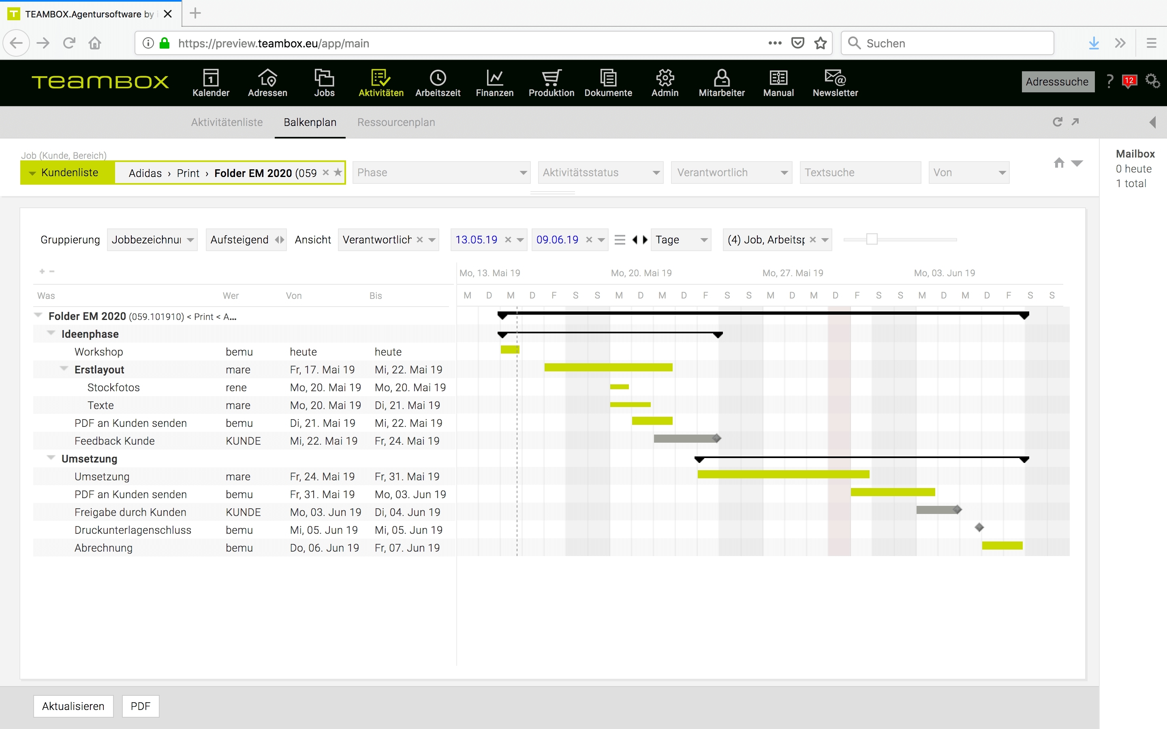The height and width of the screenshot is (729, 1167).
Task: Open the Produktion cart icon
Action: 551,78
